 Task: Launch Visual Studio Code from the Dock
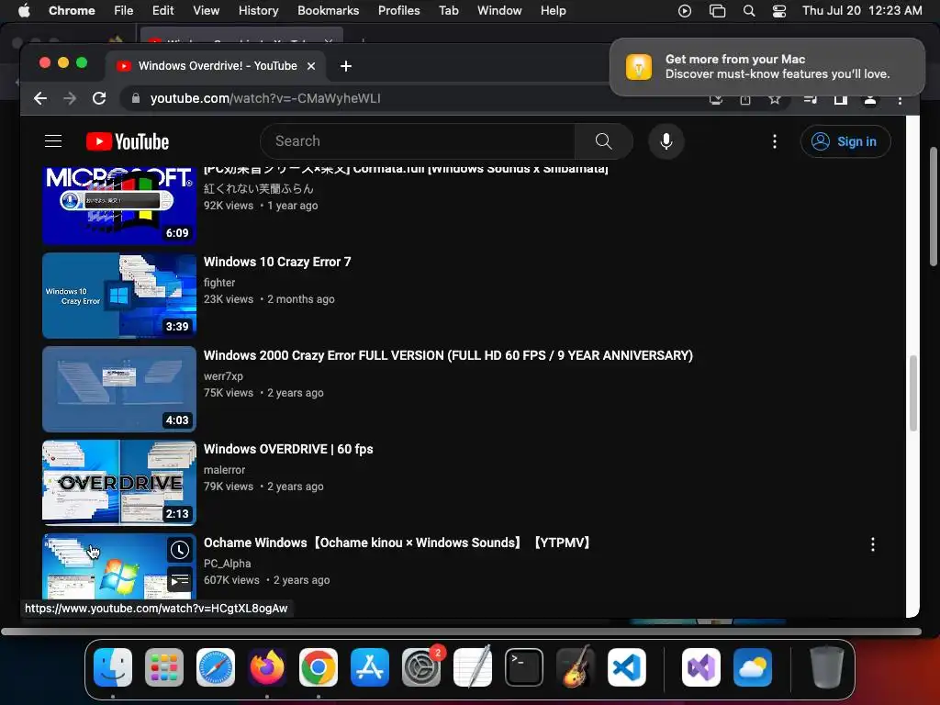[x=626, y=667]
